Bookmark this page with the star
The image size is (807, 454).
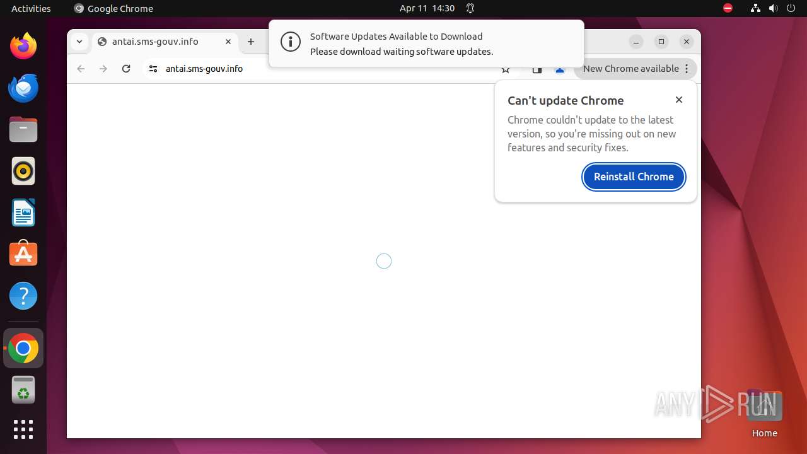point(505,69)
